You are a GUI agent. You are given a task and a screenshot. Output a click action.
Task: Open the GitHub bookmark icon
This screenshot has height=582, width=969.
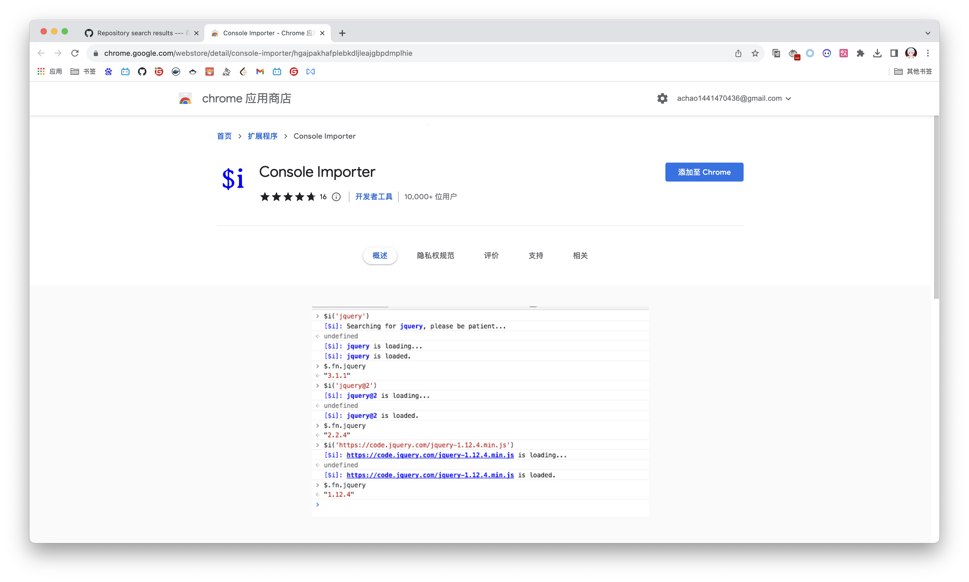pyautogui.click(x=142, y=71)
